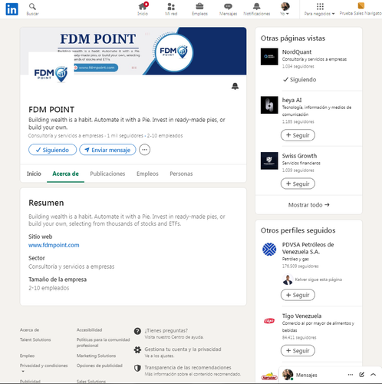This screenshot has width=382, height=384.
Task: Click the Mensajes bar profile photo
Action: [x=288, y=375]
